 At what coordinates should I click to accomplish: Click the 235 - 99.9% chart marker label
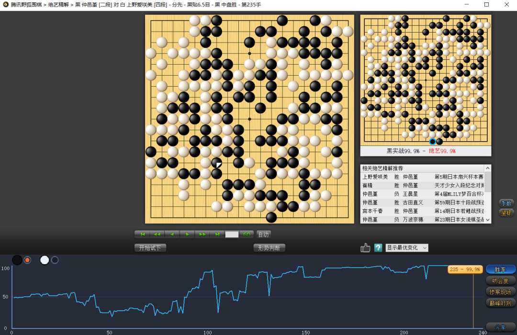pyautogui.click(x=465, y=269)
